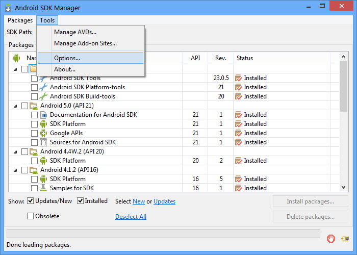Click the Install packages... button
Viewport: 357px width, 255px height.
click(310, 201)
